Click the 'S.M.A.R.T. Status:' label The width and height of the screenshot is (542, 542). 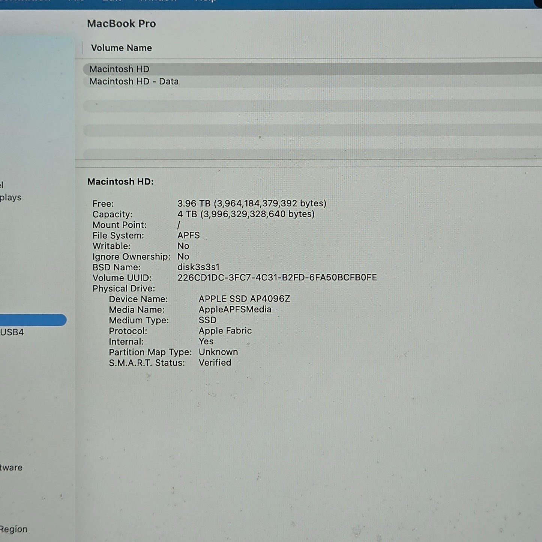click(x=147, y=363)
